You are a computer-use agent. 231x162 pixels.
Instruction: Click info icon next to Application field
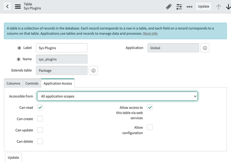tap(205, 48)
